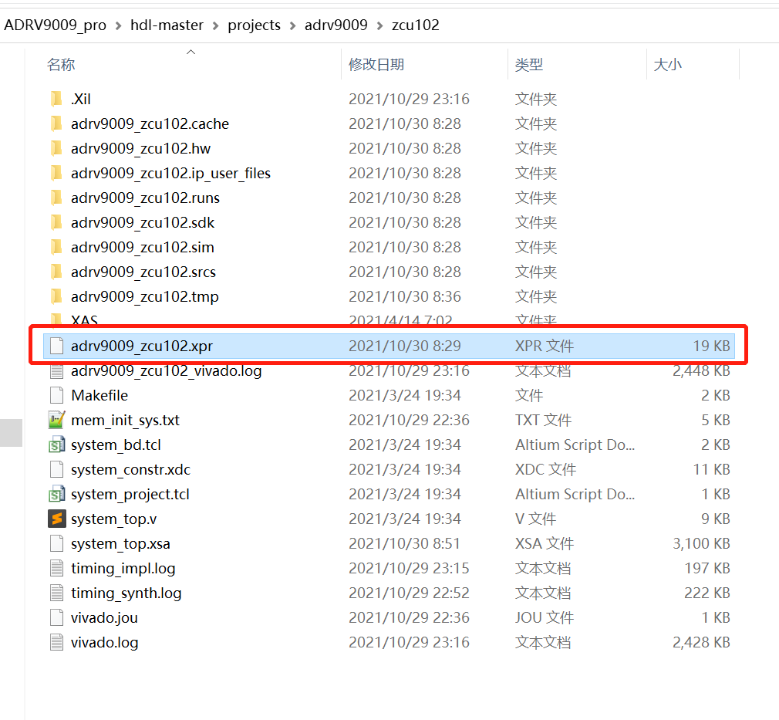Click the vivado.log file icon

(56, 642)
